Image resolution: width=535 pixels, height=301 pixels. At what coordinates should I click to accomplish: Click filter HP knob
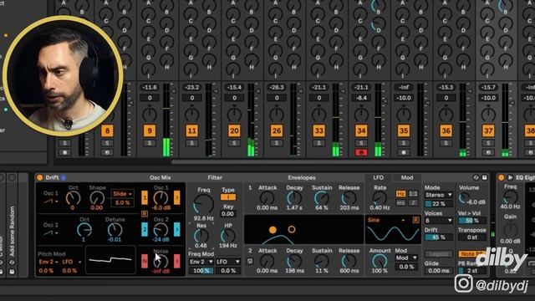point(228,236)
